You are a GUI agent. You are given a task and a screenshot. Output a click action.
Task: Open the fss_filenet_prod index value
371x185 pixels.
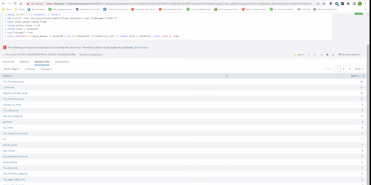pos(13,82)
